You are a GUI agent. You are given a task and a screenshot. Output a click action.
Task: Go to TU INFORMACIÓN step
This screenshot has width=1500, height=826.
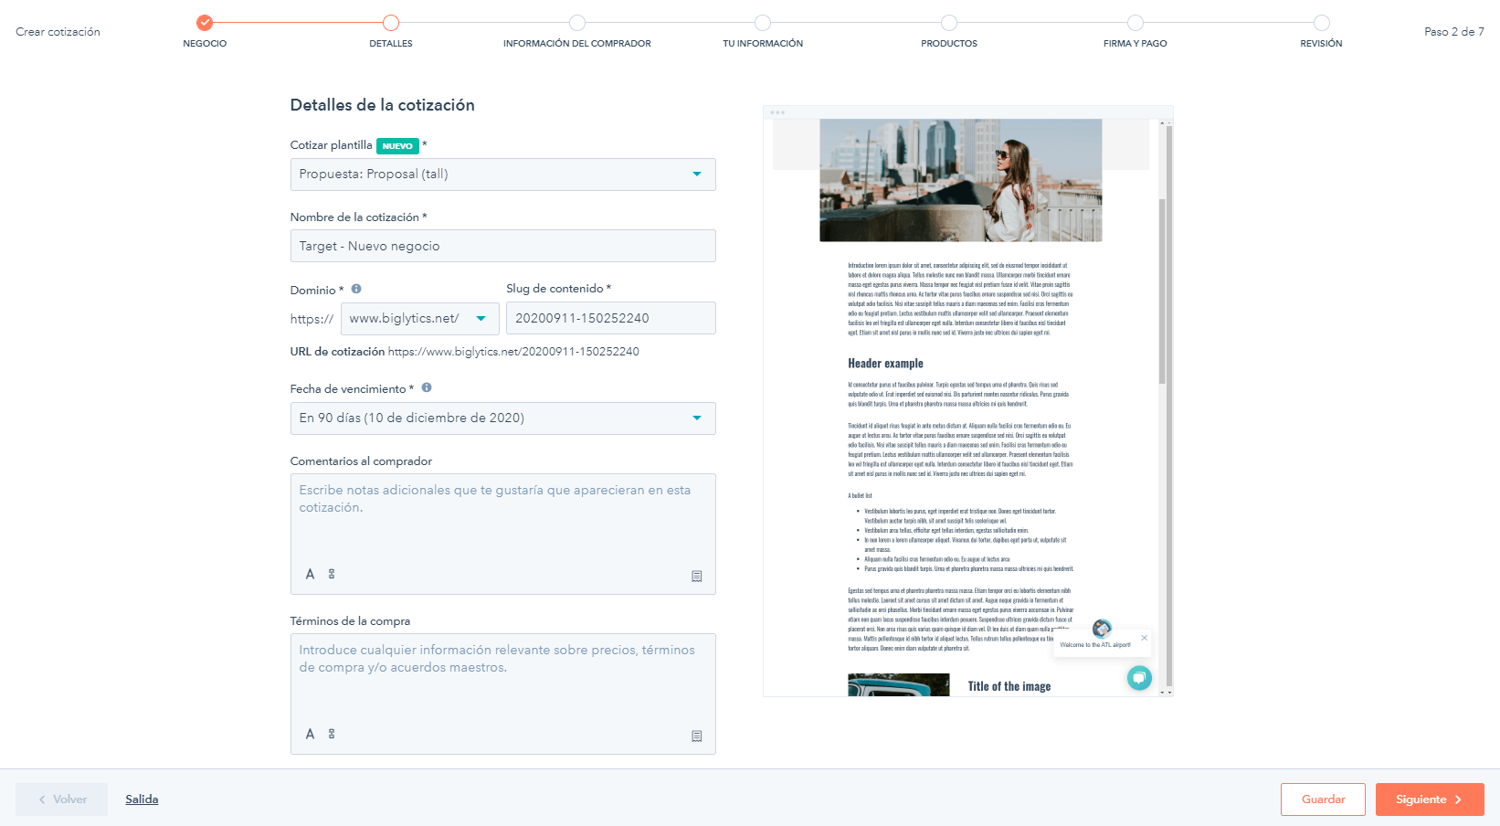coord(763,23)
